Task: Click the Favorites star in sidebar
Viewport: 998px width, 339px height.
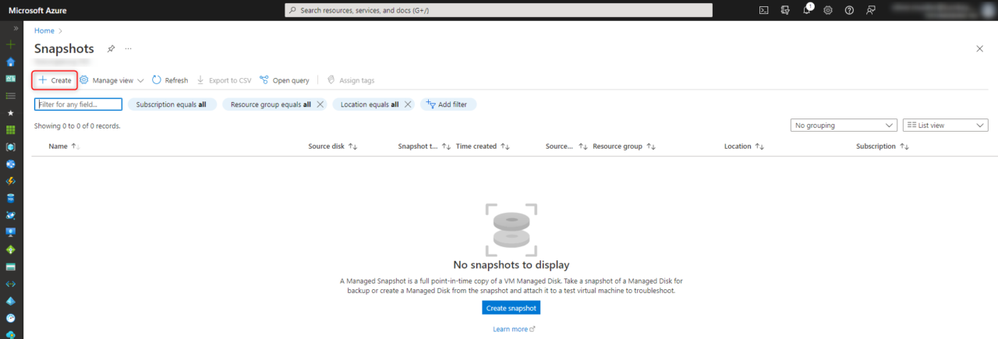Action: [11, 113]
